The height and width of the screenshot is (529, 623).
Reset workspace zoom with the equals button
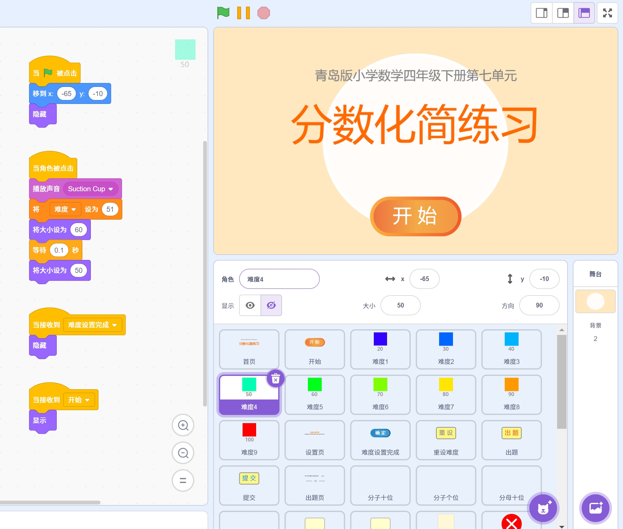click(x=183, y=480)
